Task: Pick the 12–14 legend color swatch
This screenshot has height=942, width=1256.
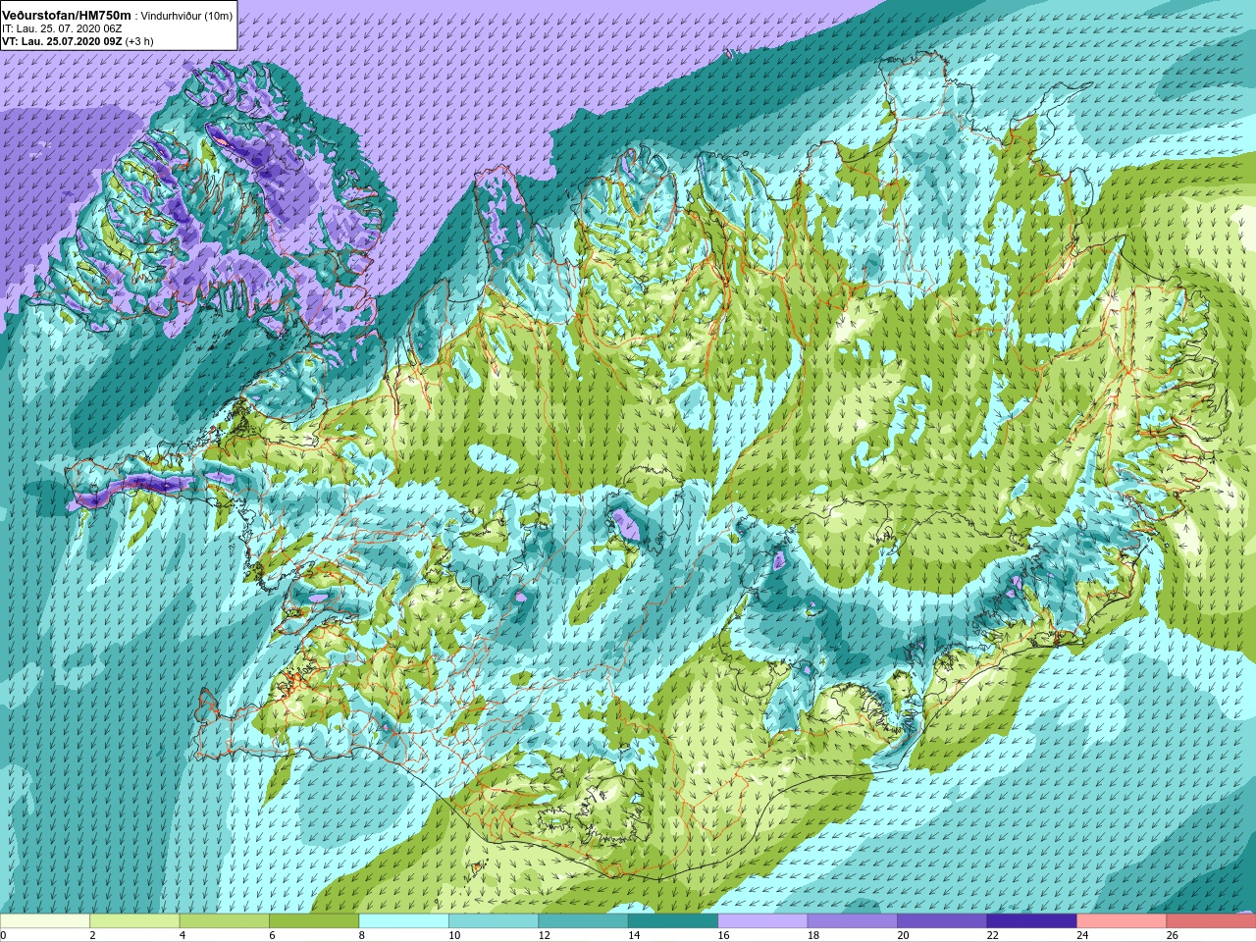Action: (583, 921)
